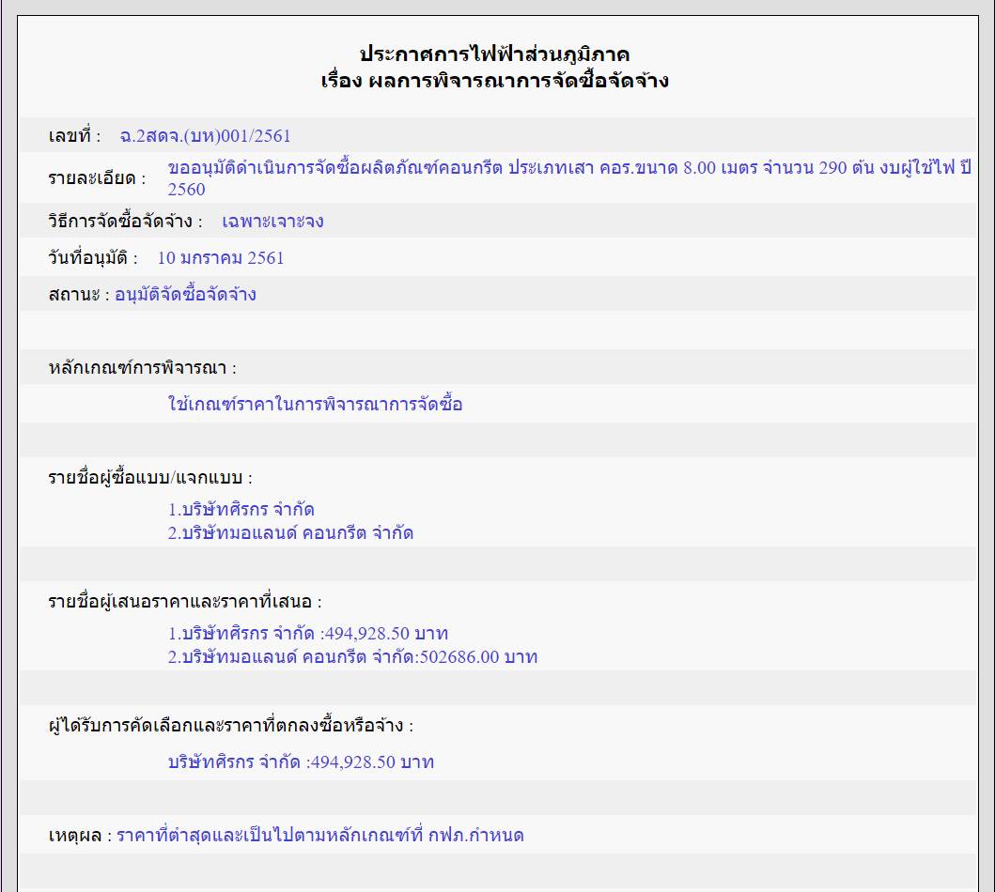The width and height of the screenshot is (995, 892).
Task: Select winner line 'บริษัทศิรกร จำกัด :494,928.50 บาท'
Action: click(301, 762)
